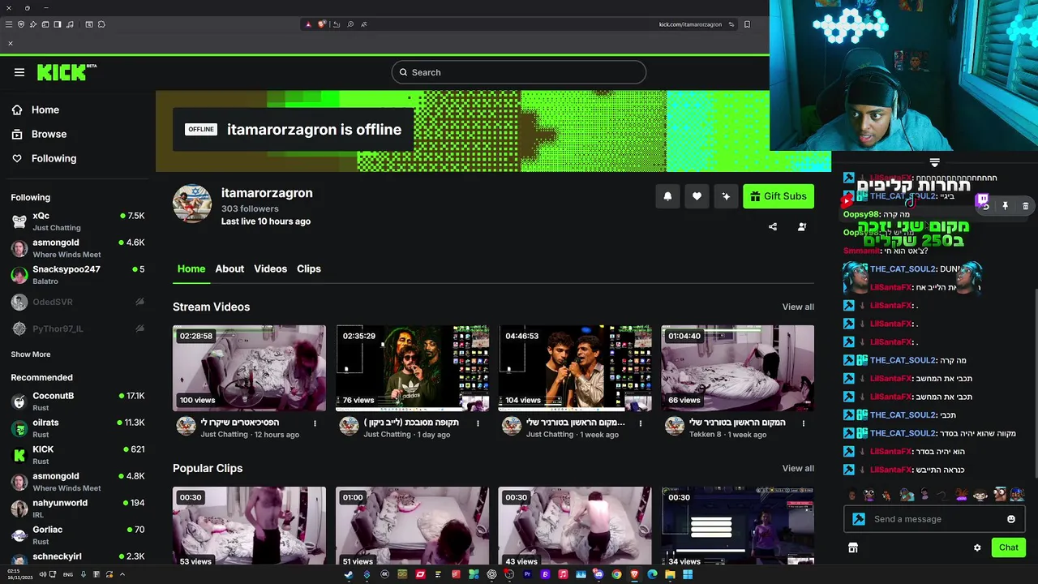The image size is (1038, 584).
Task: Click the browser extensions puzzle icon
Action: point(101,24)
